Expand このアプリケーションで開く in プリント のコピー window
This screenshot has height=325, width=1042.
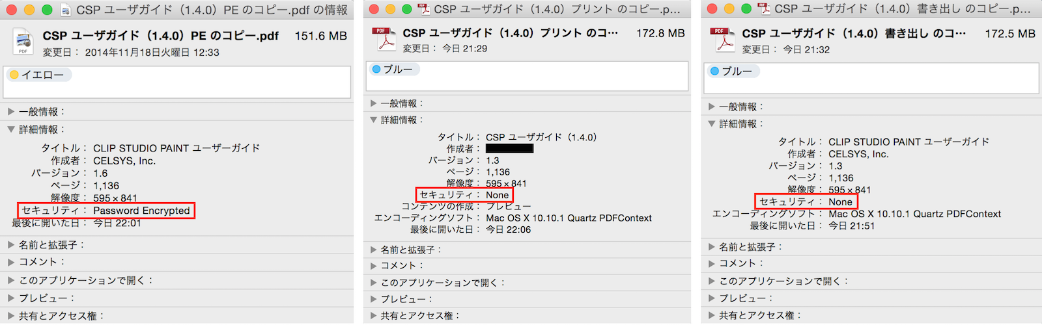[373, 283]
